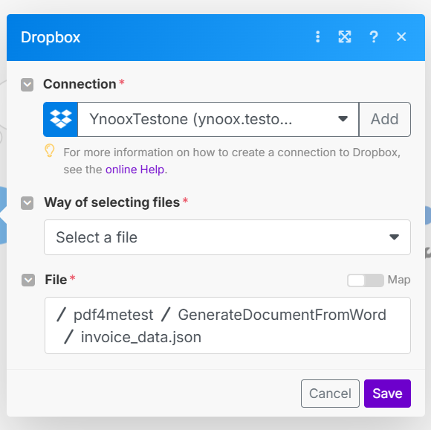Open the Select a file dropdown
The image size is (431, 430).
click(x=227, y=237)
